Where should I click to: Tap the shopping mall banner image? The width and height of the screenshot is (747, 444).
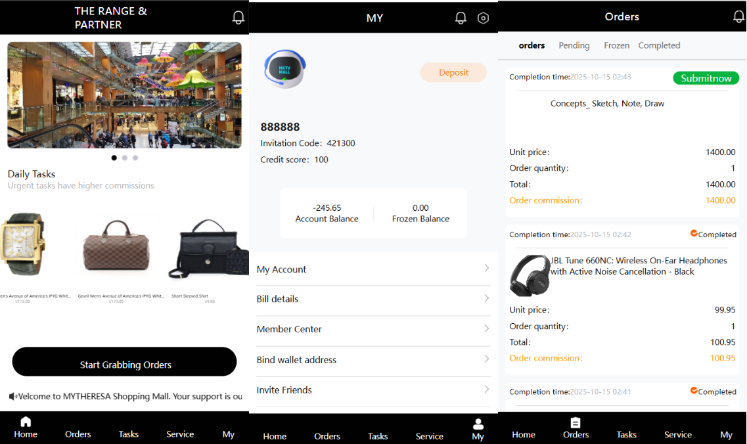pos(124,95)
